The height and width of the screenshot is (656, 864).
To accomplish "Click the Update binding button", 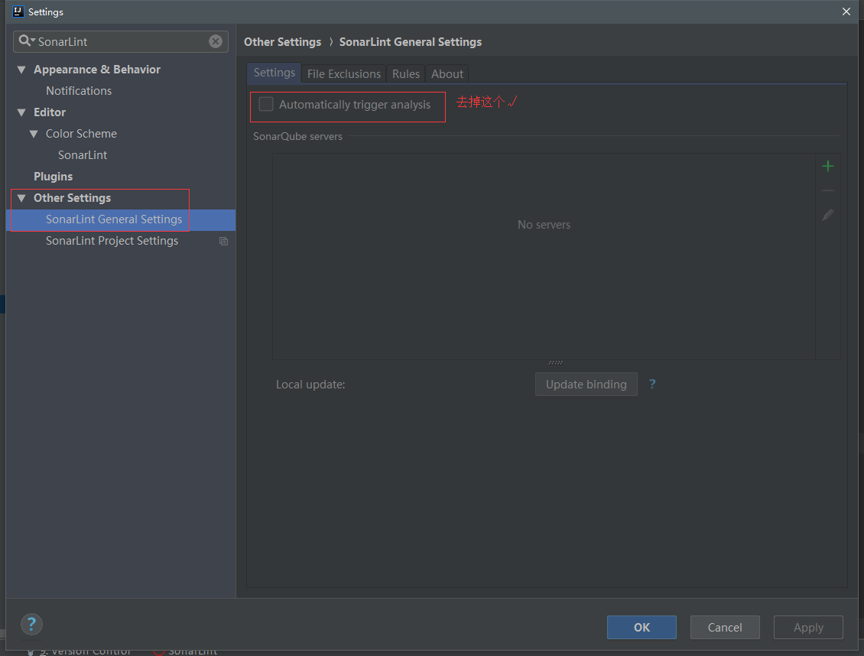I will [586, 384].
